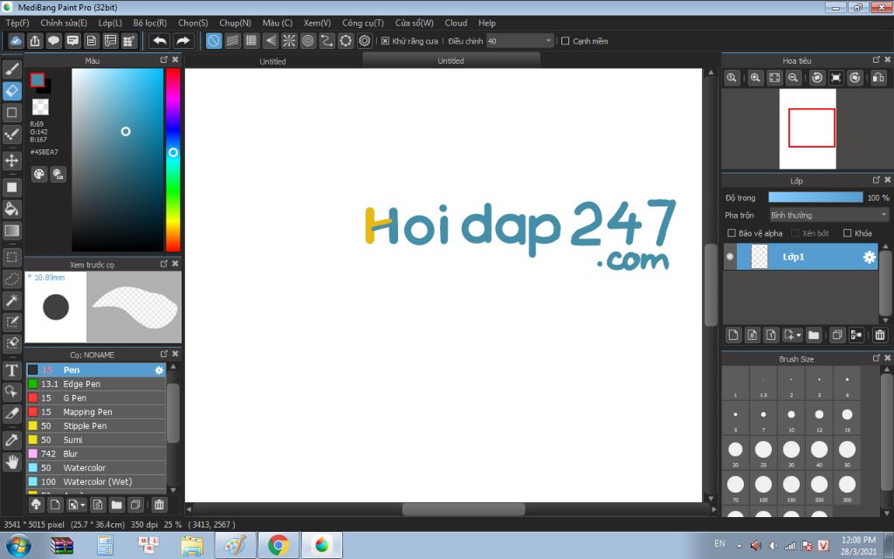The height and width of the screenshot is (559, 894).
Task: Open the Tệp(F) menu
Action: click(17, 23)
